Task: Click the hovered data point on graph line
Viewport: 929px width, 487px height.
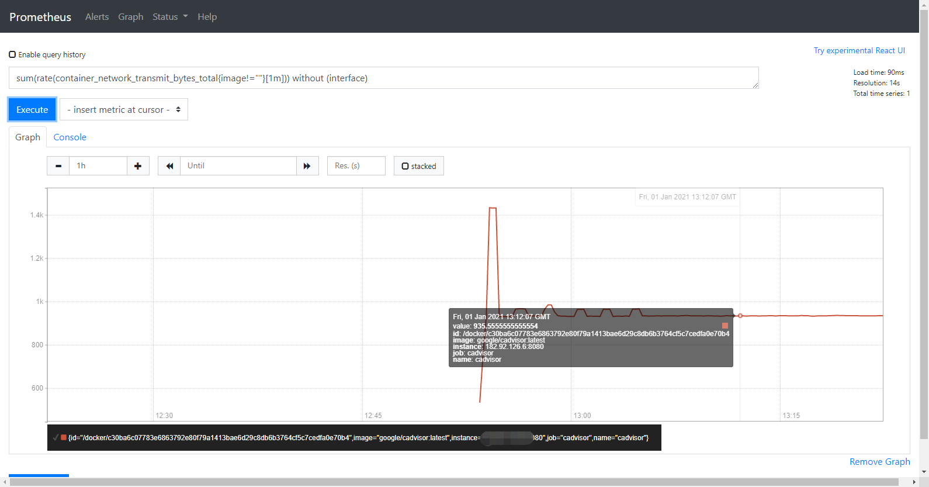Action: point(740,316)
